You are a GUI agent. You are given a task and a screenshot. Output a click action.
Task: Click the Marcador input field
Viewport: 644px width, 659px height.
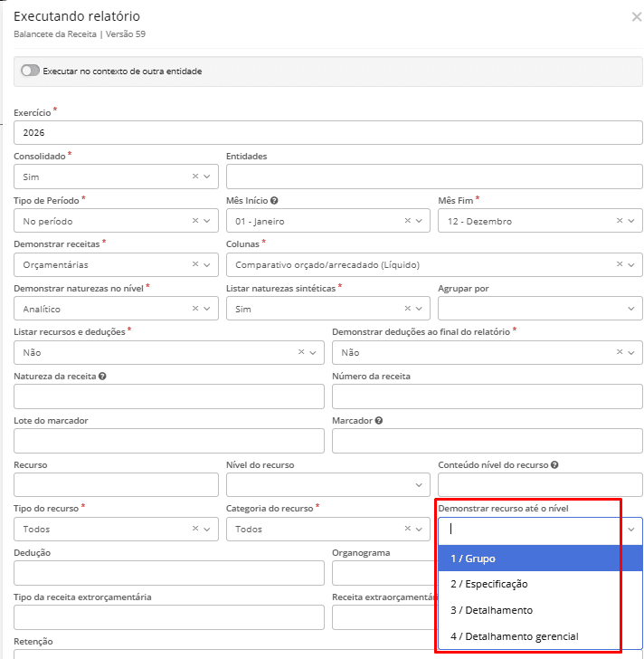click(x=487, y=441)
